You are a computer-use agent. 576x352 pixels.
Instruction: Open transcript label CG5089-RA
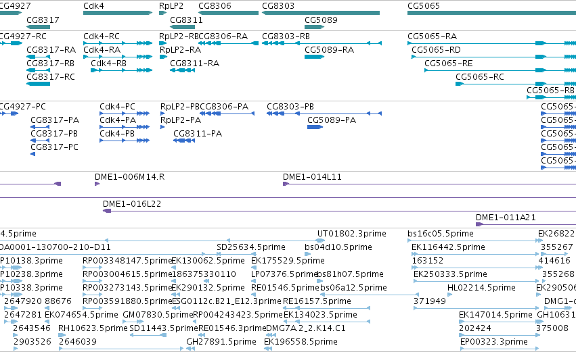coord(330,50)
